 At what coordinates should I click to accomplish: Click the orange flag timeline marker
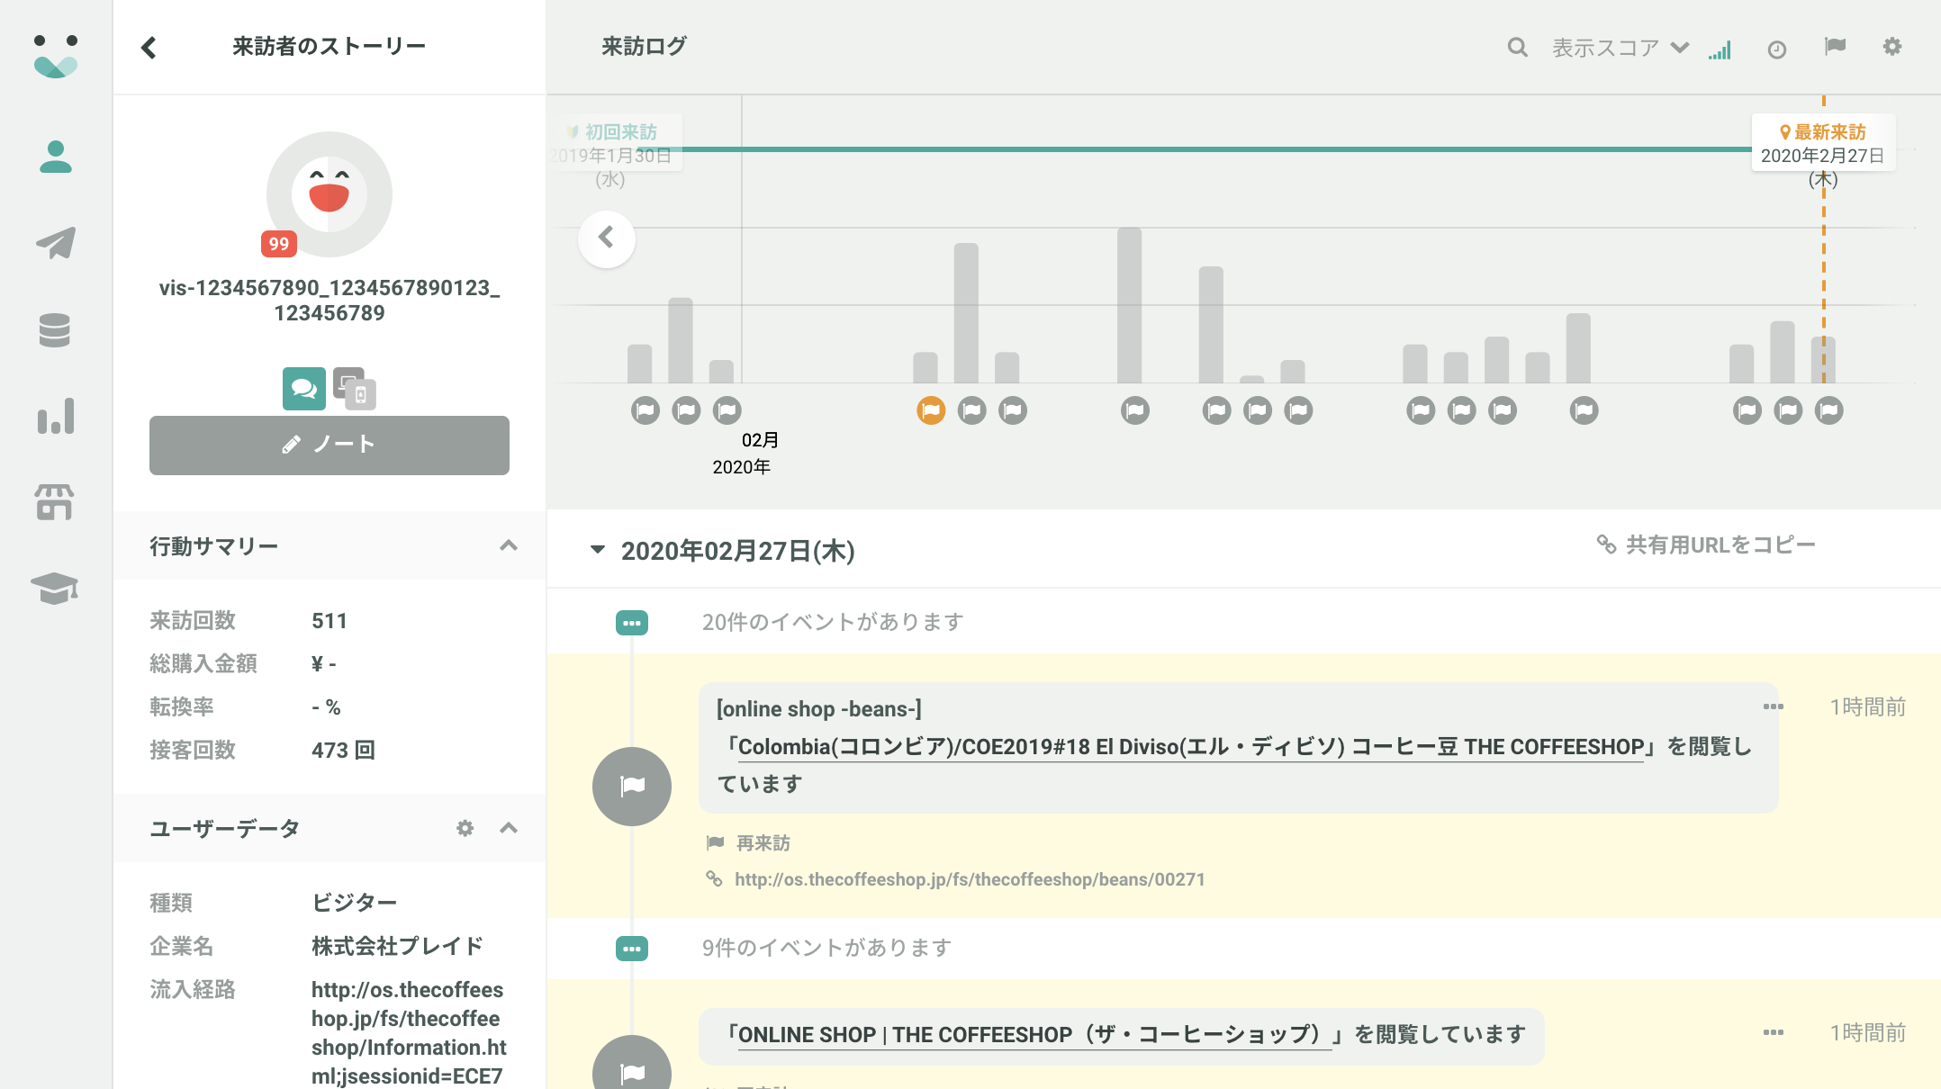pos(931,410)
